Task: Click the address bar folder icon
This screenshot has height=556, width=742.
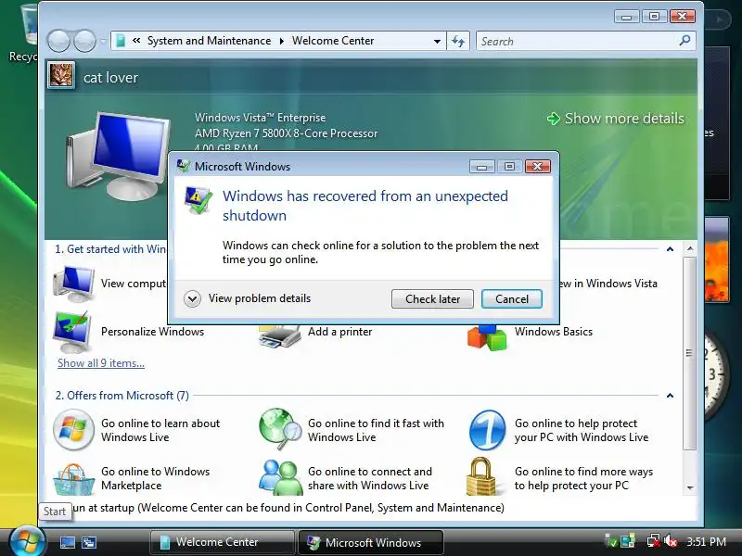Action: click(122, 41)
